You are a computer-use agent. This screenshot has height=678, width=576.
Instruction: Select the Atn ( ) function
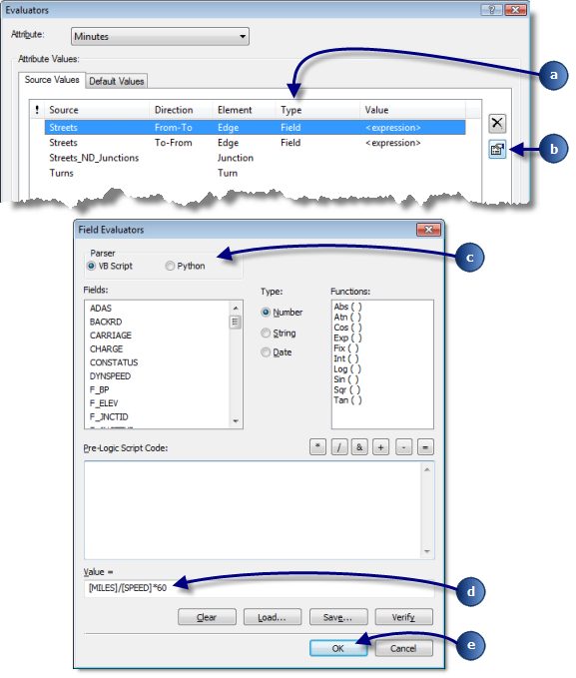click(x=347, y=317)
